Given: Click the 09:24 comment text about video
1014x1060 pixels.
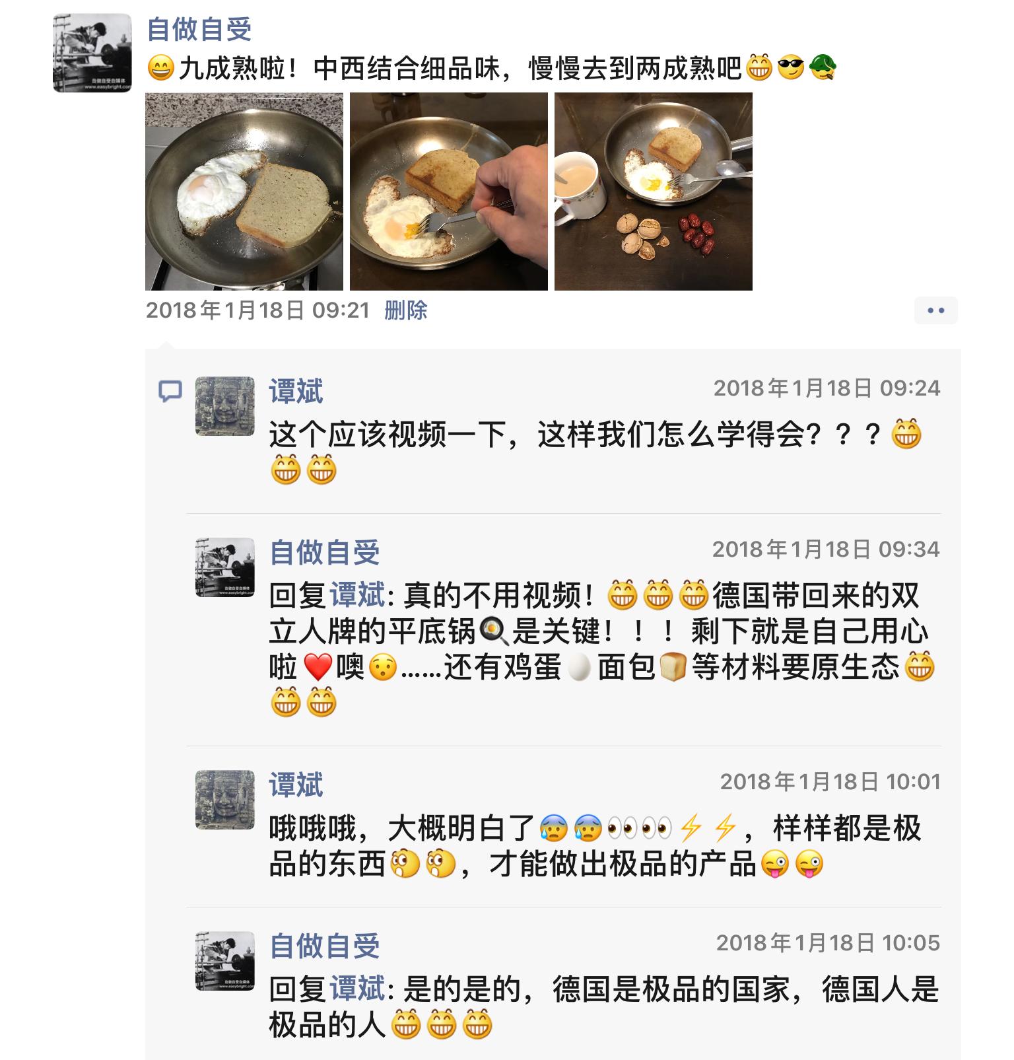Looking at the screenshot, I should click(x=595, y=453).
